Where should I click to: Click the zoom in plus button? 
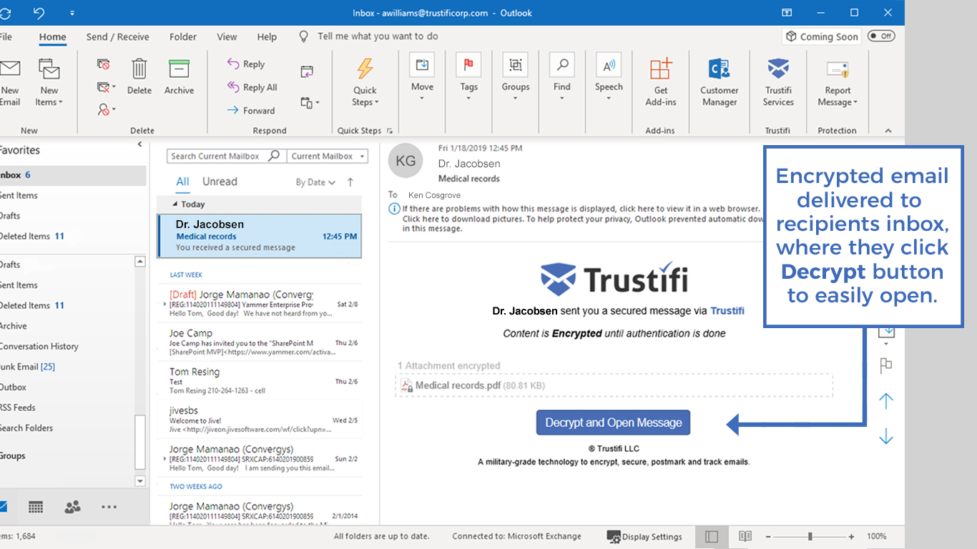pos(851,536)
